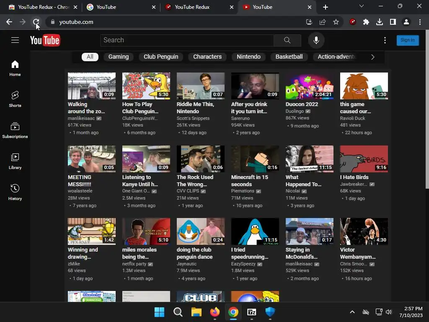Viewport: 429px width, 322px height.
Task: Open Chrome downloads
Action: [380, 22]
